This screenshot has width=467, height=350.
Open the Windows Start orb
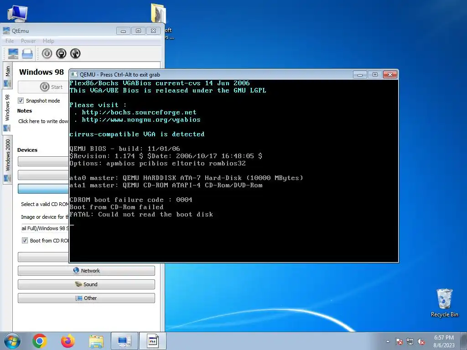[x=12, y=341]
